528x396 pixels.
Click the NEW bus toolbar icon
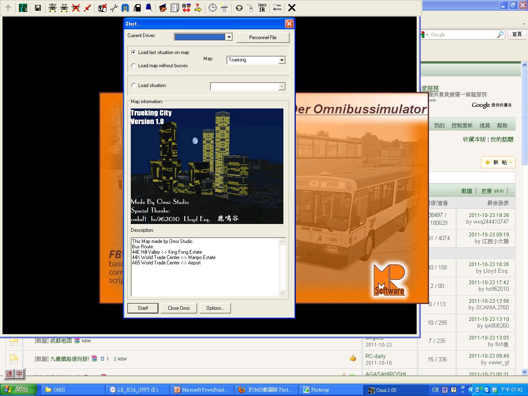52,8
